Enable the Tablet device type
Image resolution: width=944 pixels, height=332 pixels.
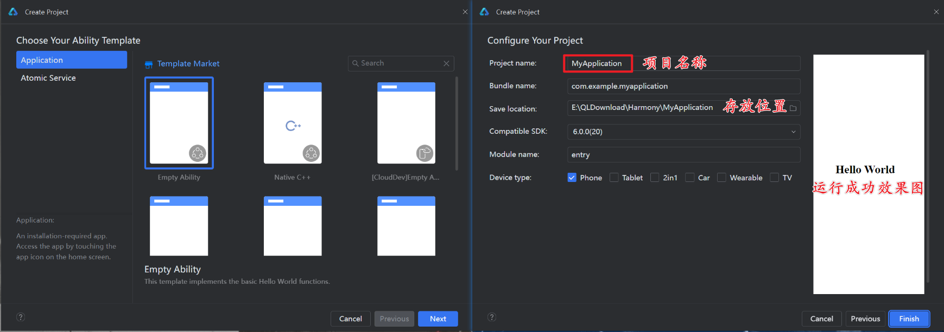(x=614, y=178)
